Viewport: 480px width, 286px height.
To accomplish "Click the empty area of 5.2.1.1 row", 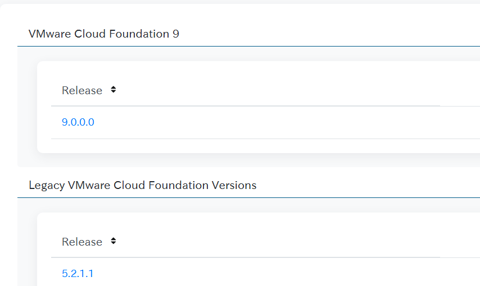I will point(275,274).
